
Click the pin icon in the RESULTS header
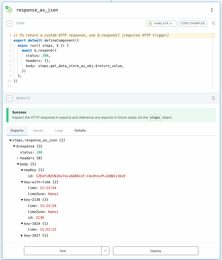(x=214, y=98)
